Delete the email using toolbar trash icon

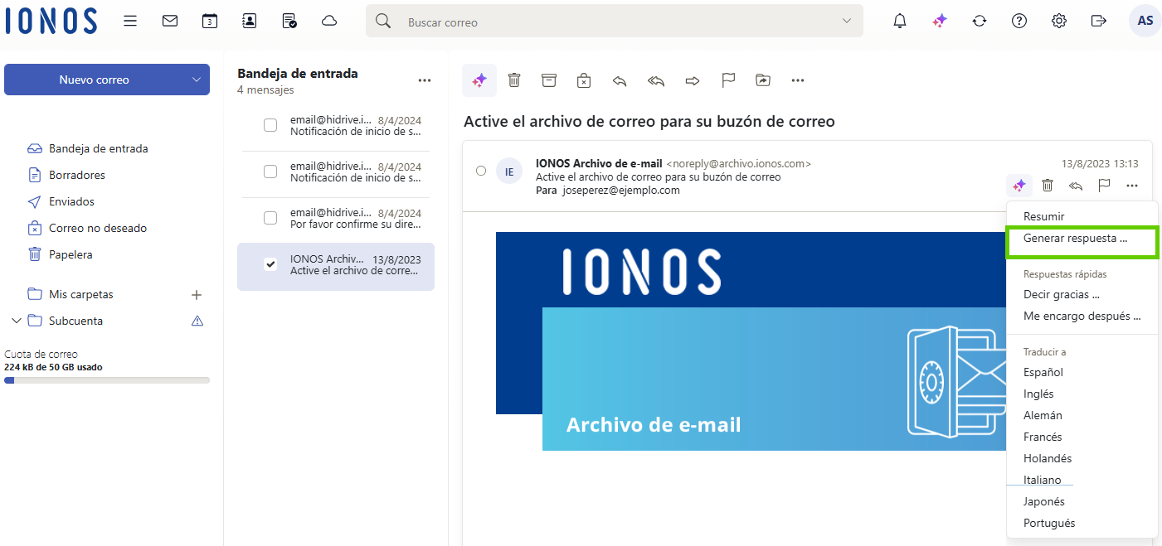(x=514, y=80)
